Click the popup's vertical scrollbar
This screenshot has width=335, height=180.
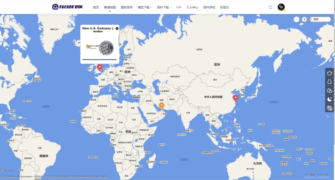tap(118, 41)
